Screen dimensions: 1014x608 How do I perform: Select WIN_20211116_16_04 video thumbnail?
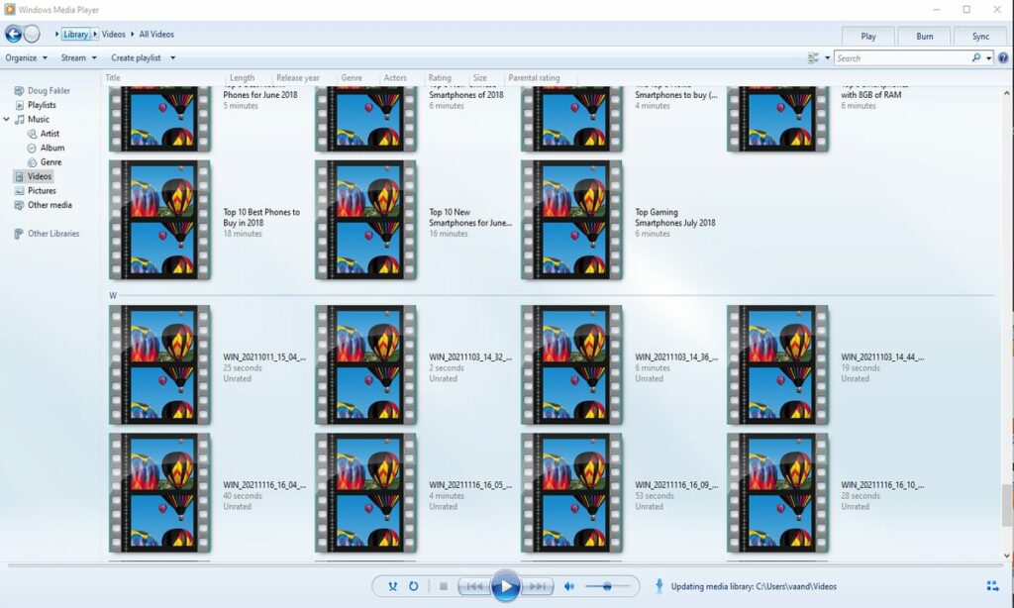point(159,493)
